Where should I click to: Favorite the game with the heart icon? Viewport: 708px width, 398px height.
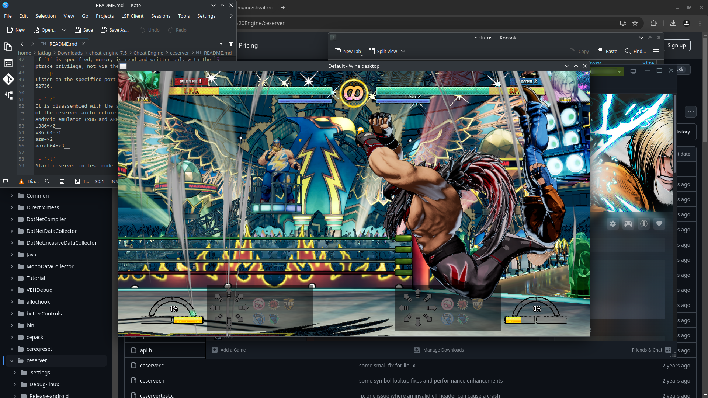point(659,224)
